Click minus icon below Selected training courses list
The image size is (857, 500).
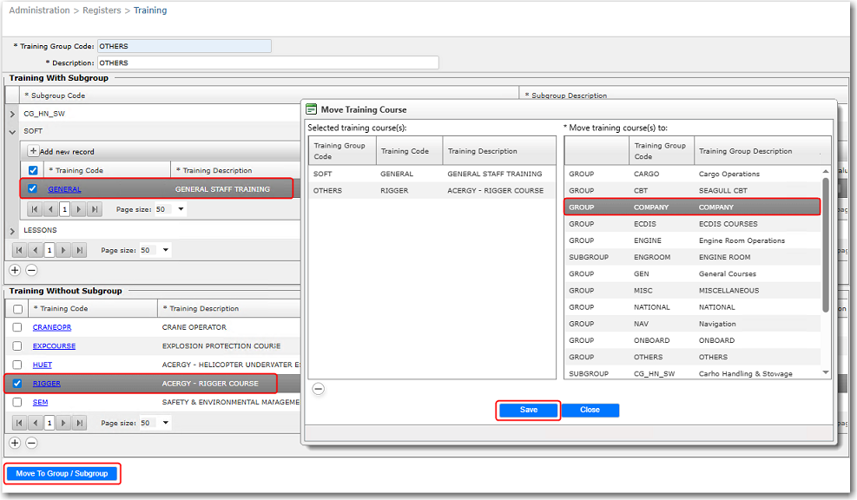(x=318, y=389)
